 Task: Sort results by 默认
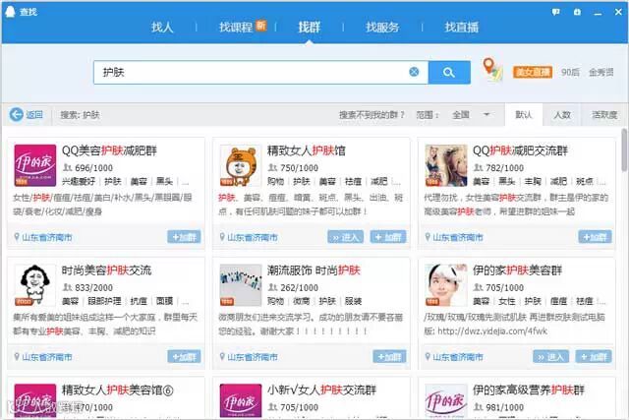524,115
